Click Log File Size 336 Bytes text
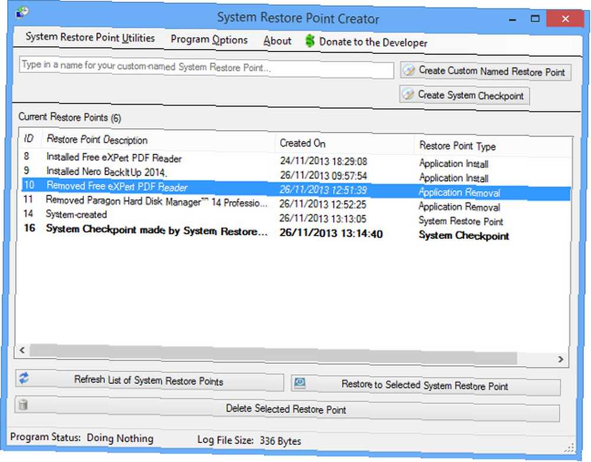The width and height of the screenshot is (591, 462). [x=249, y=440]
